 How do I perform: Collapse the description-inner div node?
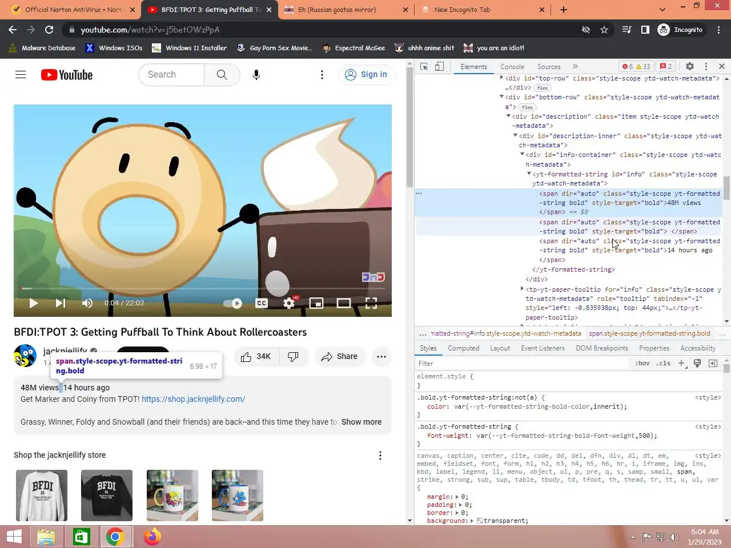(x=515, y=136)
